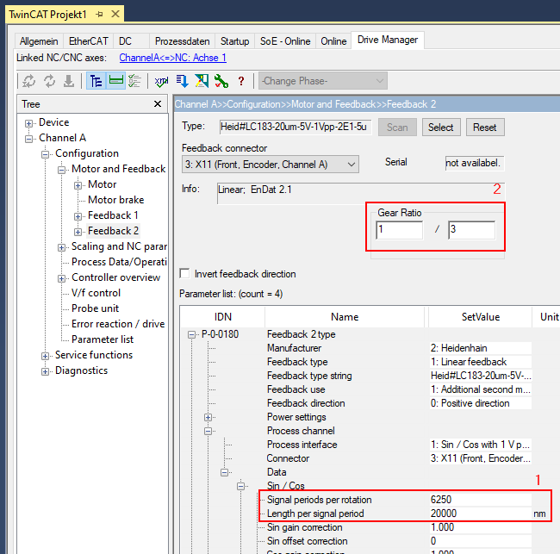Expand the Feedback 1 tree node
This screenshot has height=554, width=560.
point(78,216)
